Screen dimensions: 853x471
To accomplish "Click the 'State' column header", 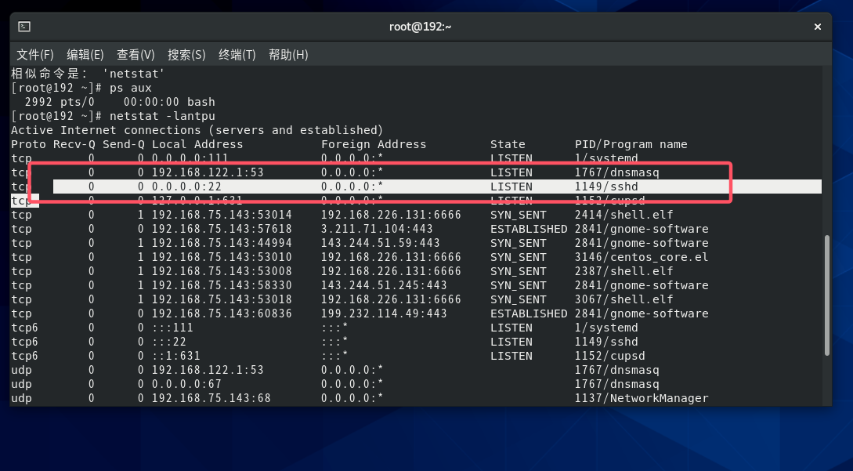I will click(x=508, y=144).
